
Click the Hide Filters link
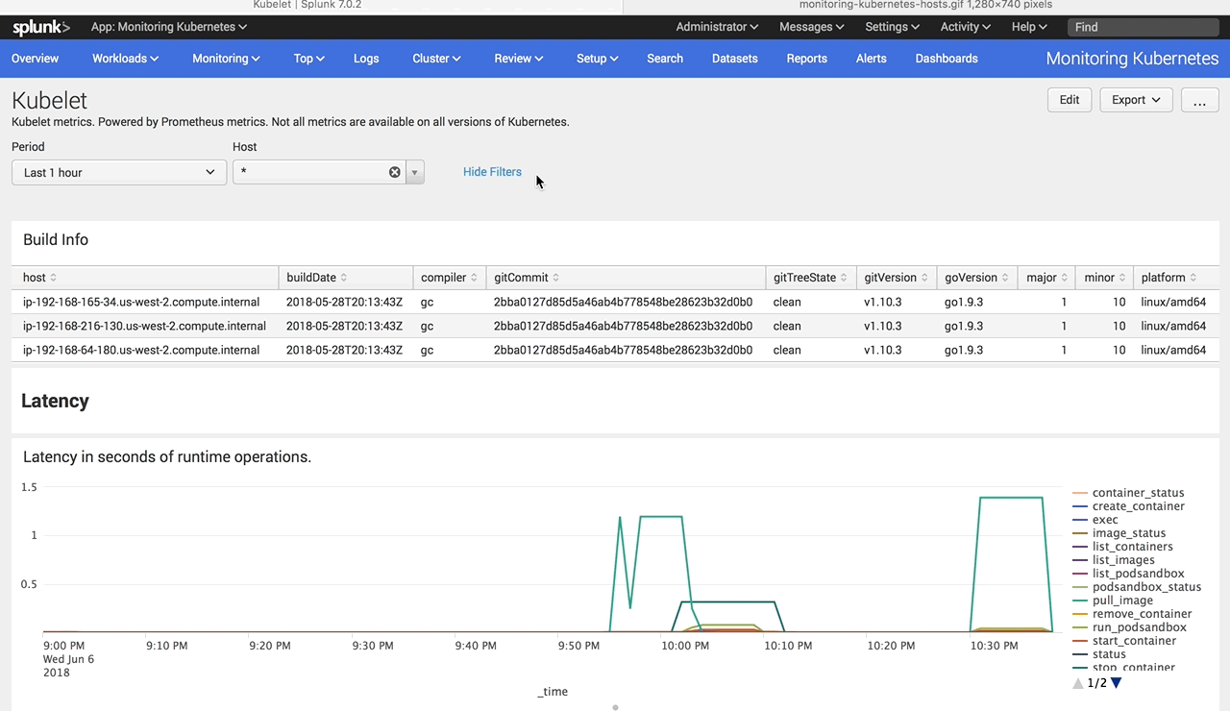coord(492,172)
